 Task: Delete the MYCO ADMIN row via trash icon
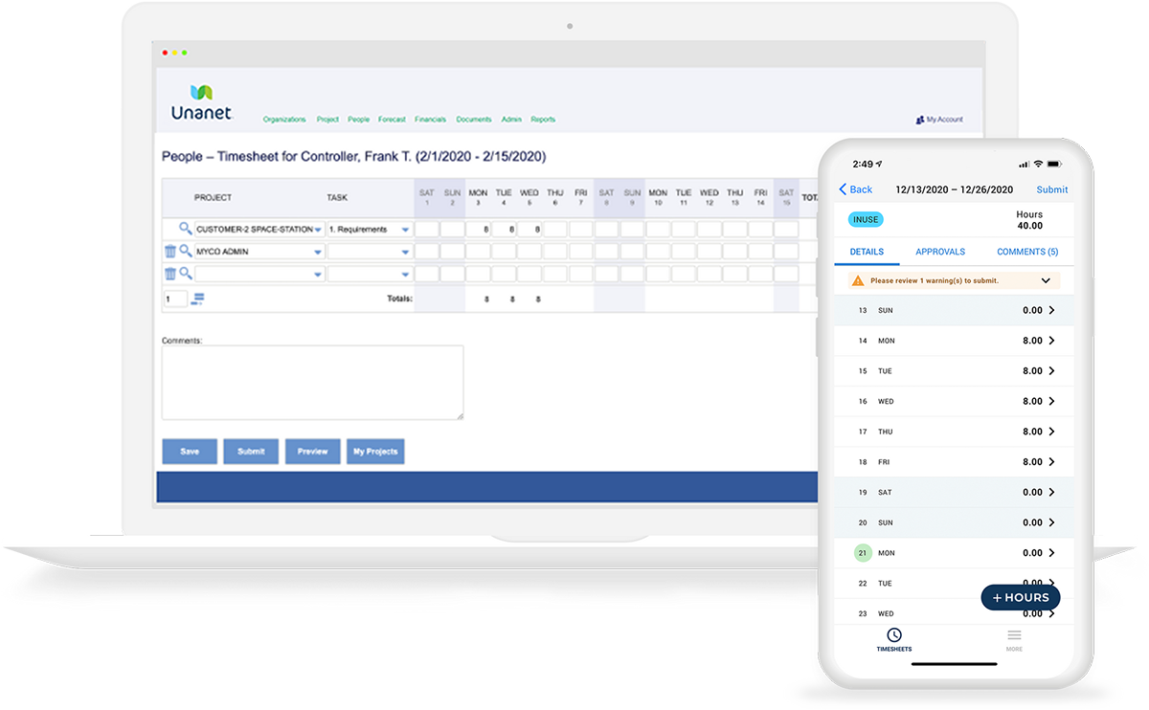pyautogui.click(x=169, y=250)
